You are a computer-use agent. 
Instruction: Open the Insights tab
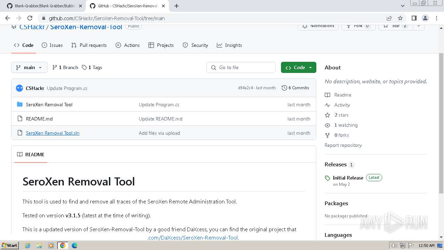click(229, 45)
